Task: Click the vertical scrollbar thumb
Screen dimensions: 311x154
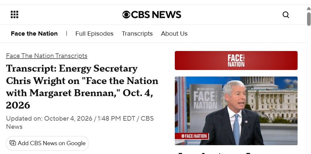Action: [x=309, y=19]
